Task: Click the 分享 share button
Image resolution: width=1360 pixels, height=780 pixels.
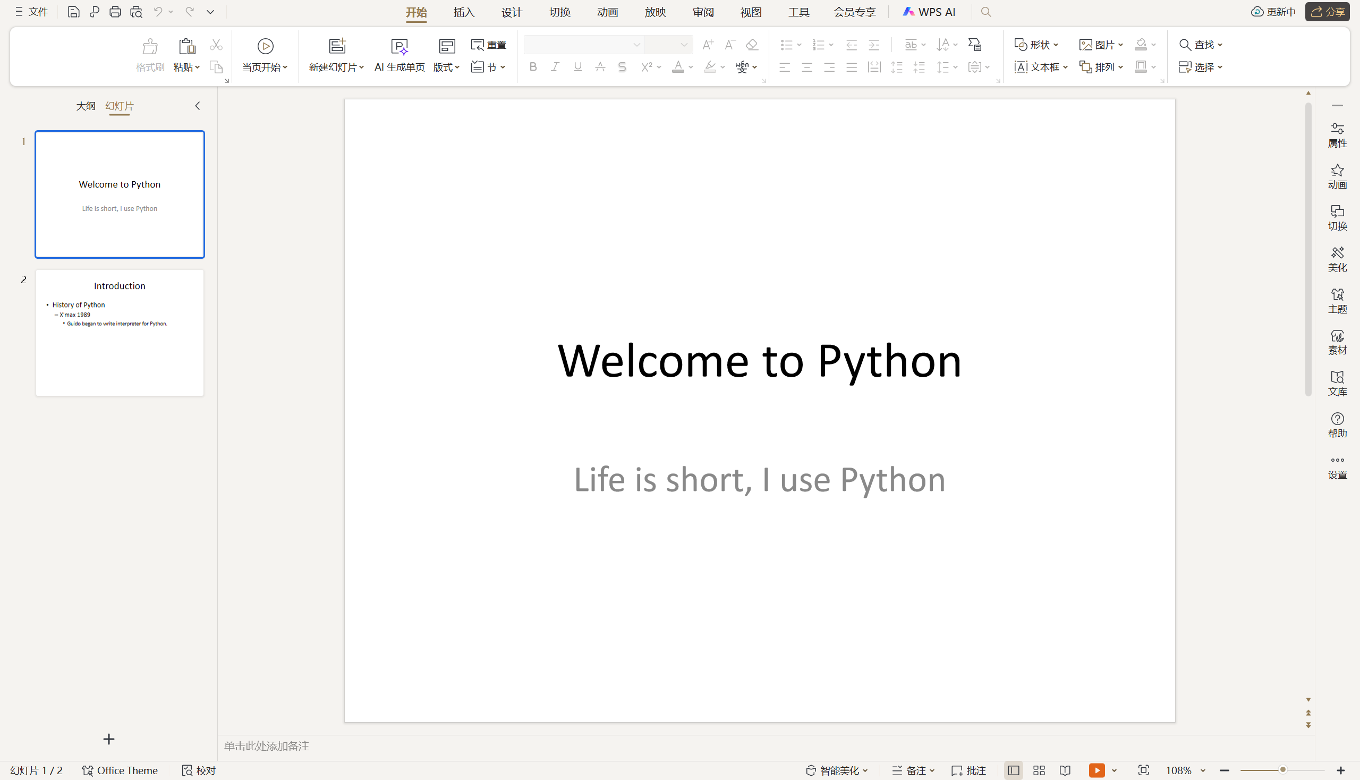Action: pyautogui.click(x=1327, y=12)
